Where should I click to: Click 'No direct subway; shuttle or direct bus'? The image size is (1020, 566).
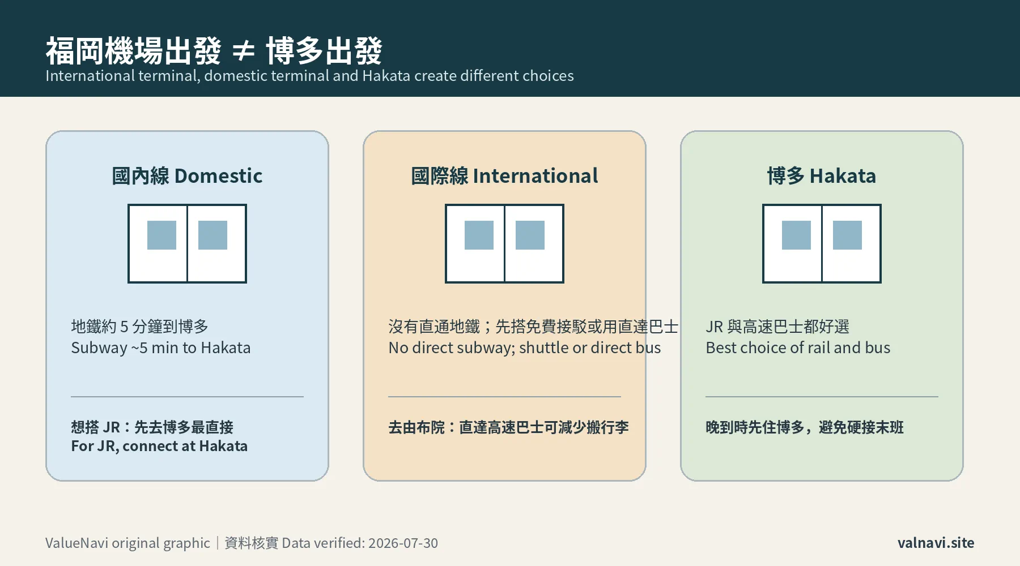[x=525, y=348]
